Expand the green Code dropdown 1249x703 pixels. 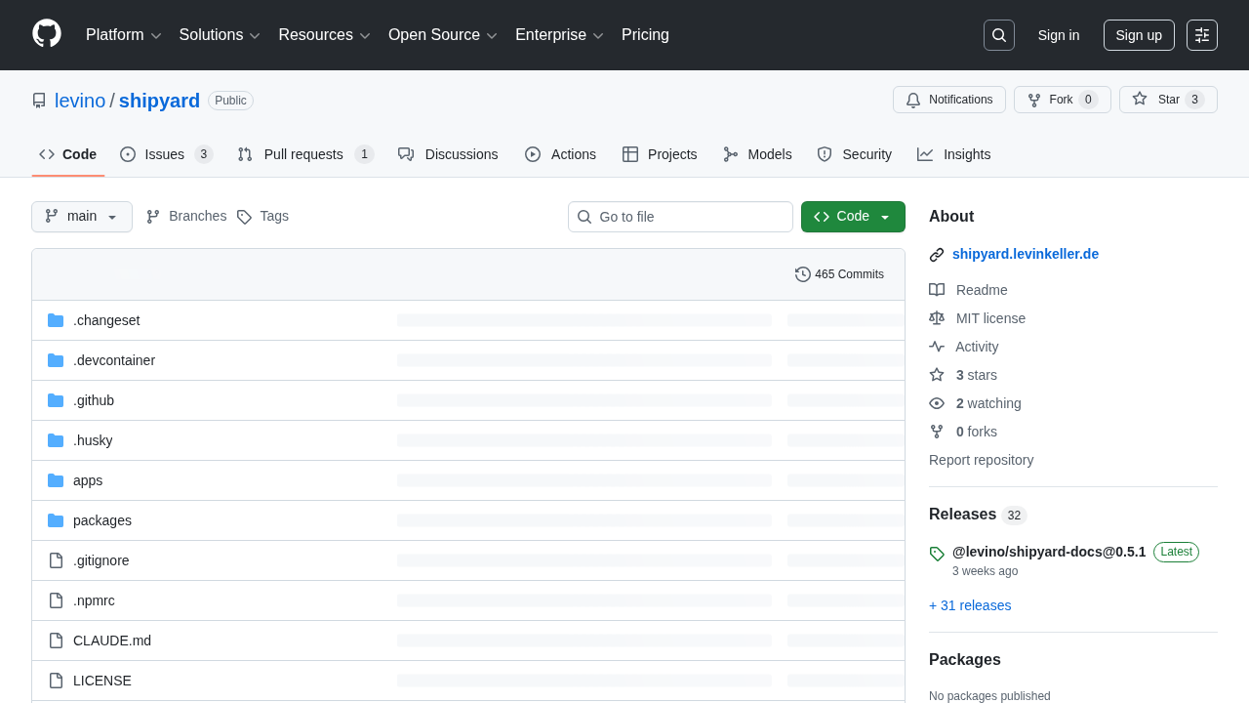tap(852, 217)
